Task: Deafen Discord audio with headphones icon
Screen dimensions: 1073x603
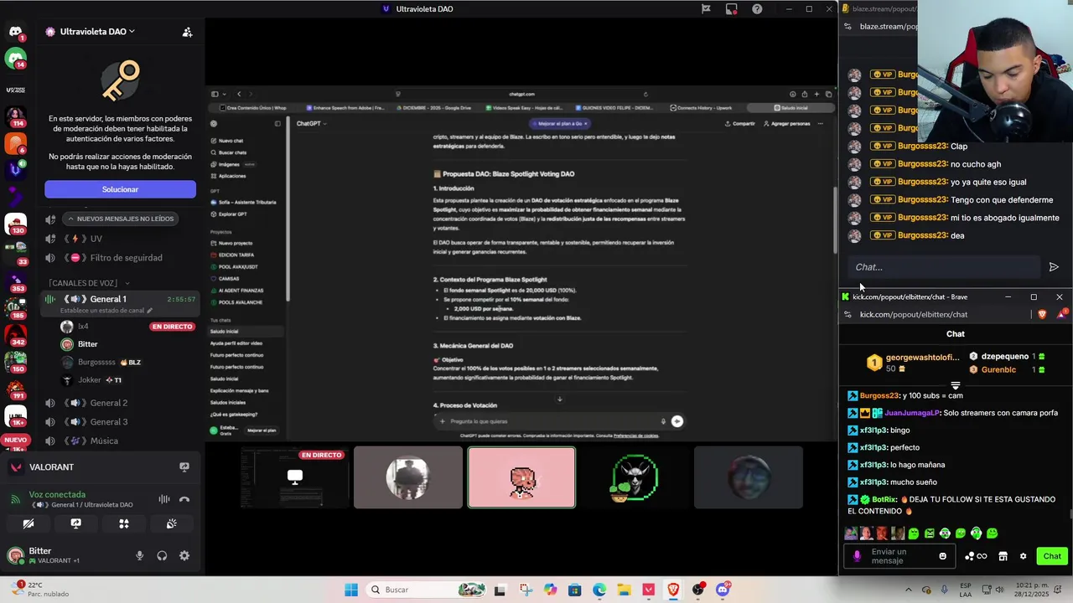Action: click(x=162, y=555)
